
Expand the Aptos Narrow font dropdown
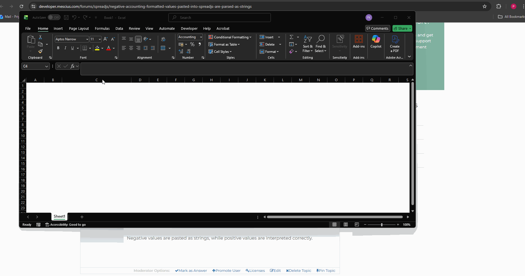point(87,39)
